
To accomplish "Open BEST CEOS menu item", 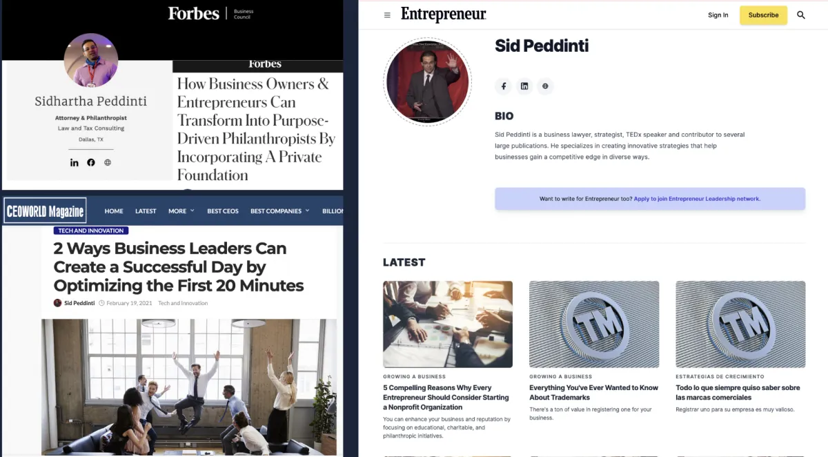I will click(223, 211).
